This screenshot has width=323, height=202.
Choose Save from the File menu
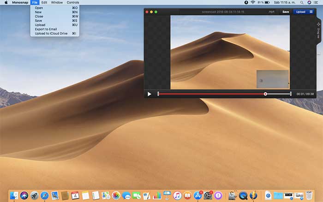54,21
